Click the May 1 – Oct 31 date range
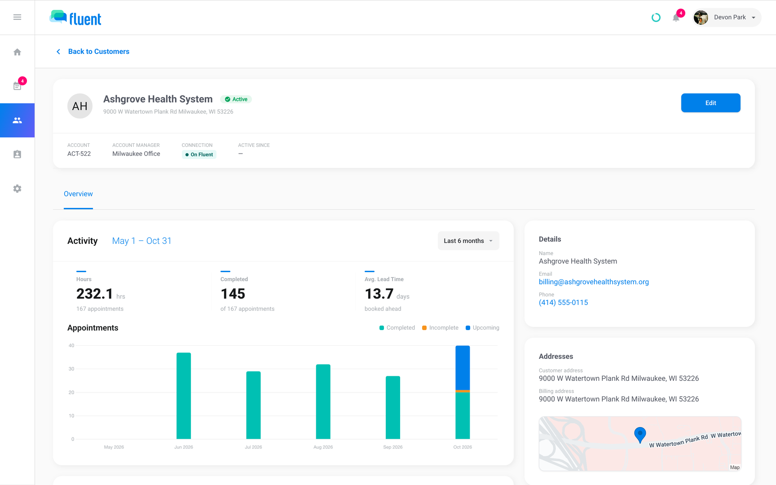 [x=142, y=241]
